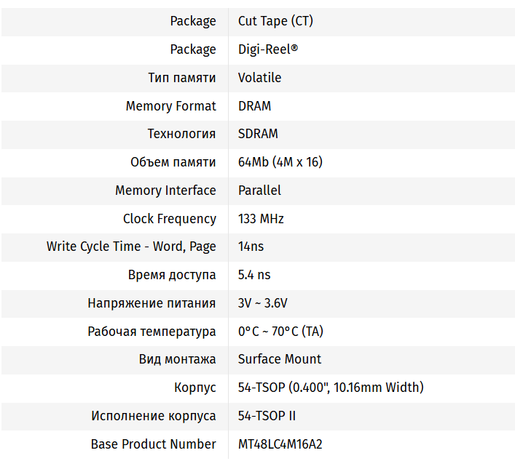Viewport: 515px width, 461px height.
Task: Click the "14ns" write cycle time value
Action: (x=251, y=246)
